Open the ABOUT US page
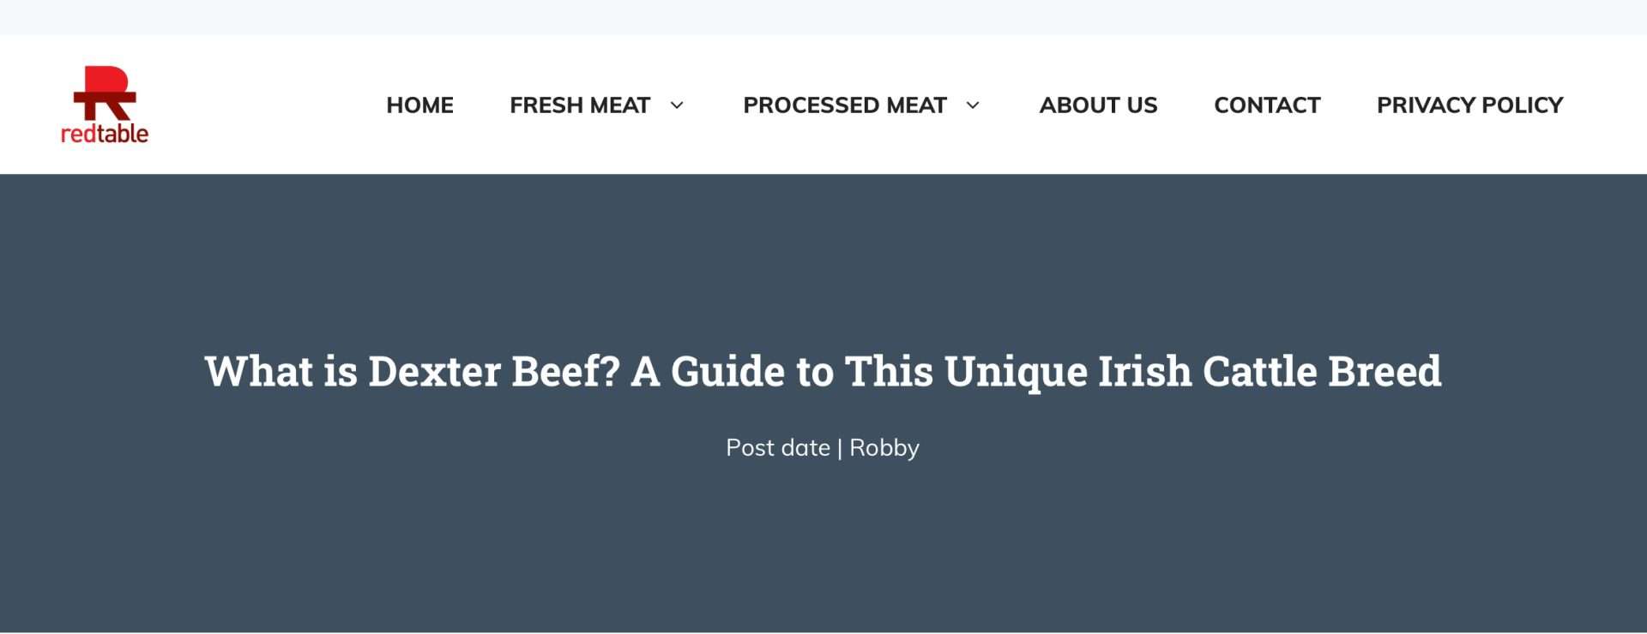 [1098, 106]
